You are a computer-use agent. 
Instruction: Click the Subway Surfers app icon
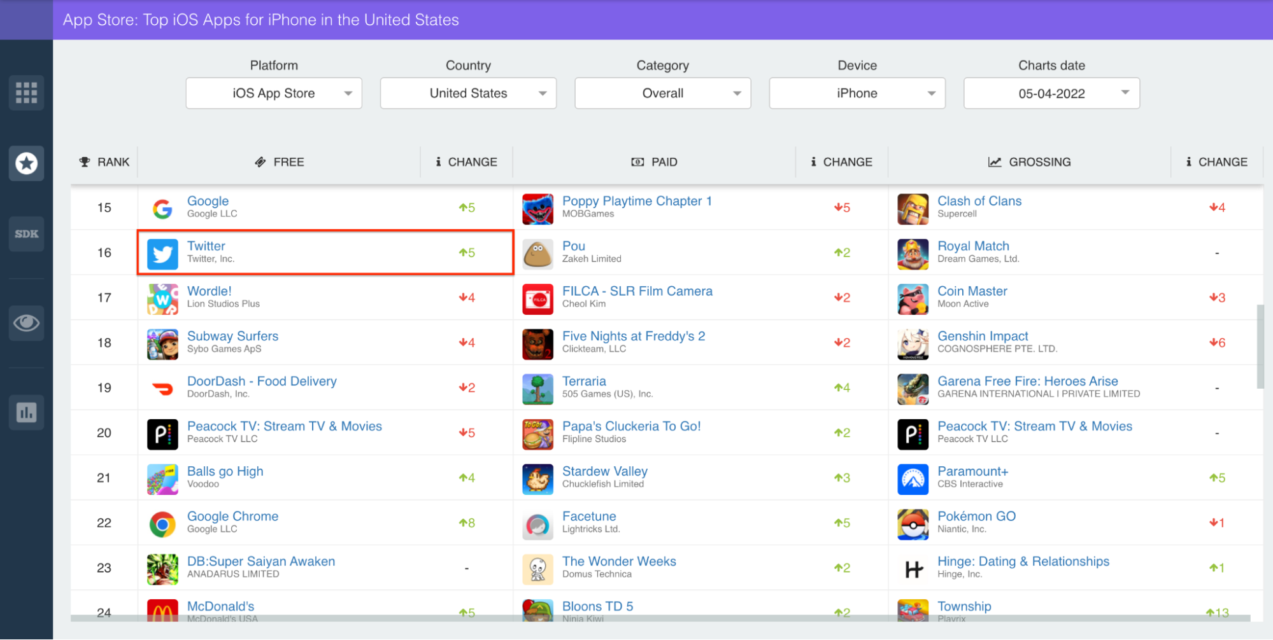click(162, 344)
